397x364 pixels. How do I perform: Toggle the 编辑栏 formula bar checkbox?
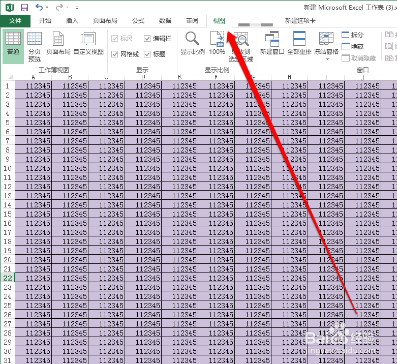point(158,39)
